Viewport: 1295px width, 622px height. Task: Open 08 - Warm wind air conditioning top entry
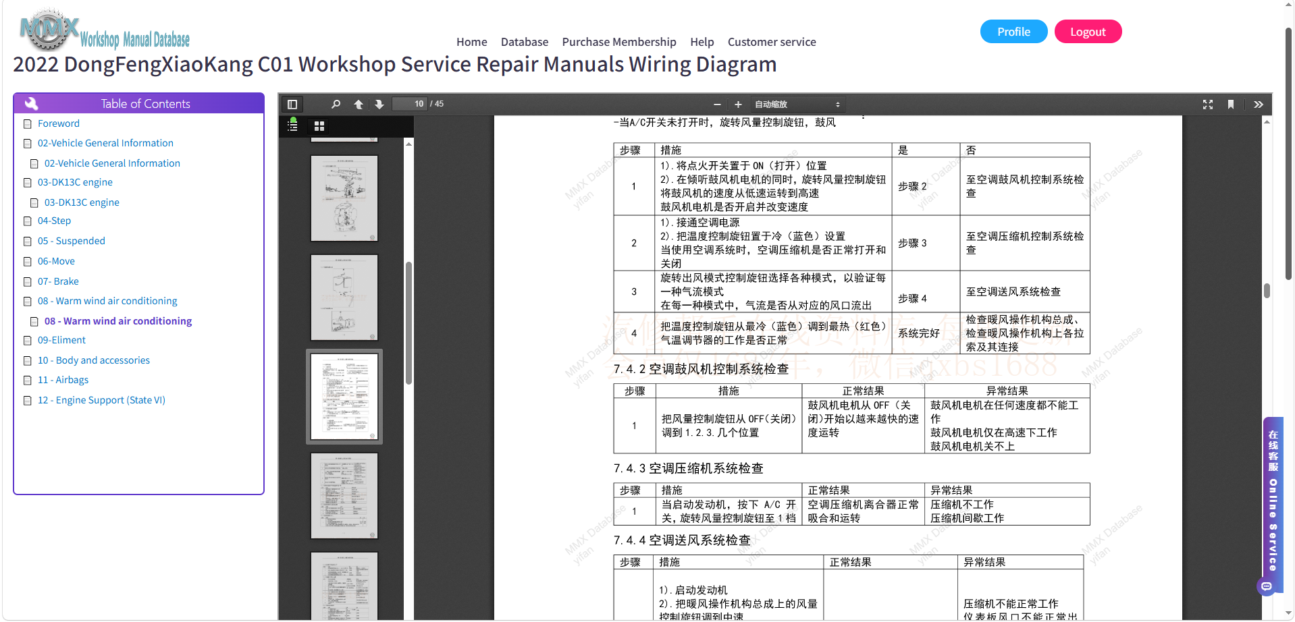[107, 301]
